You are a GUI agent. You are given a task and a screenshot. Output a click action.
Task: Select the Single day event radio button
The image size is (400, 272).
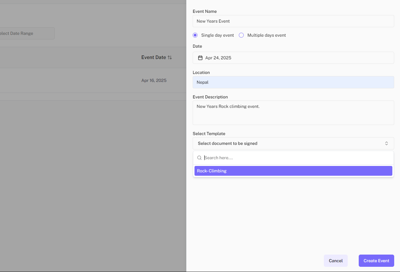tap(195, 35)
